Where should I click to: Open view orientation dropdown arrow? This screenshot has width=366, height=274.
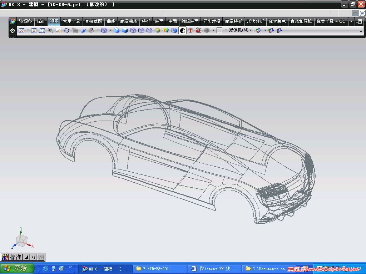point(110,30)
